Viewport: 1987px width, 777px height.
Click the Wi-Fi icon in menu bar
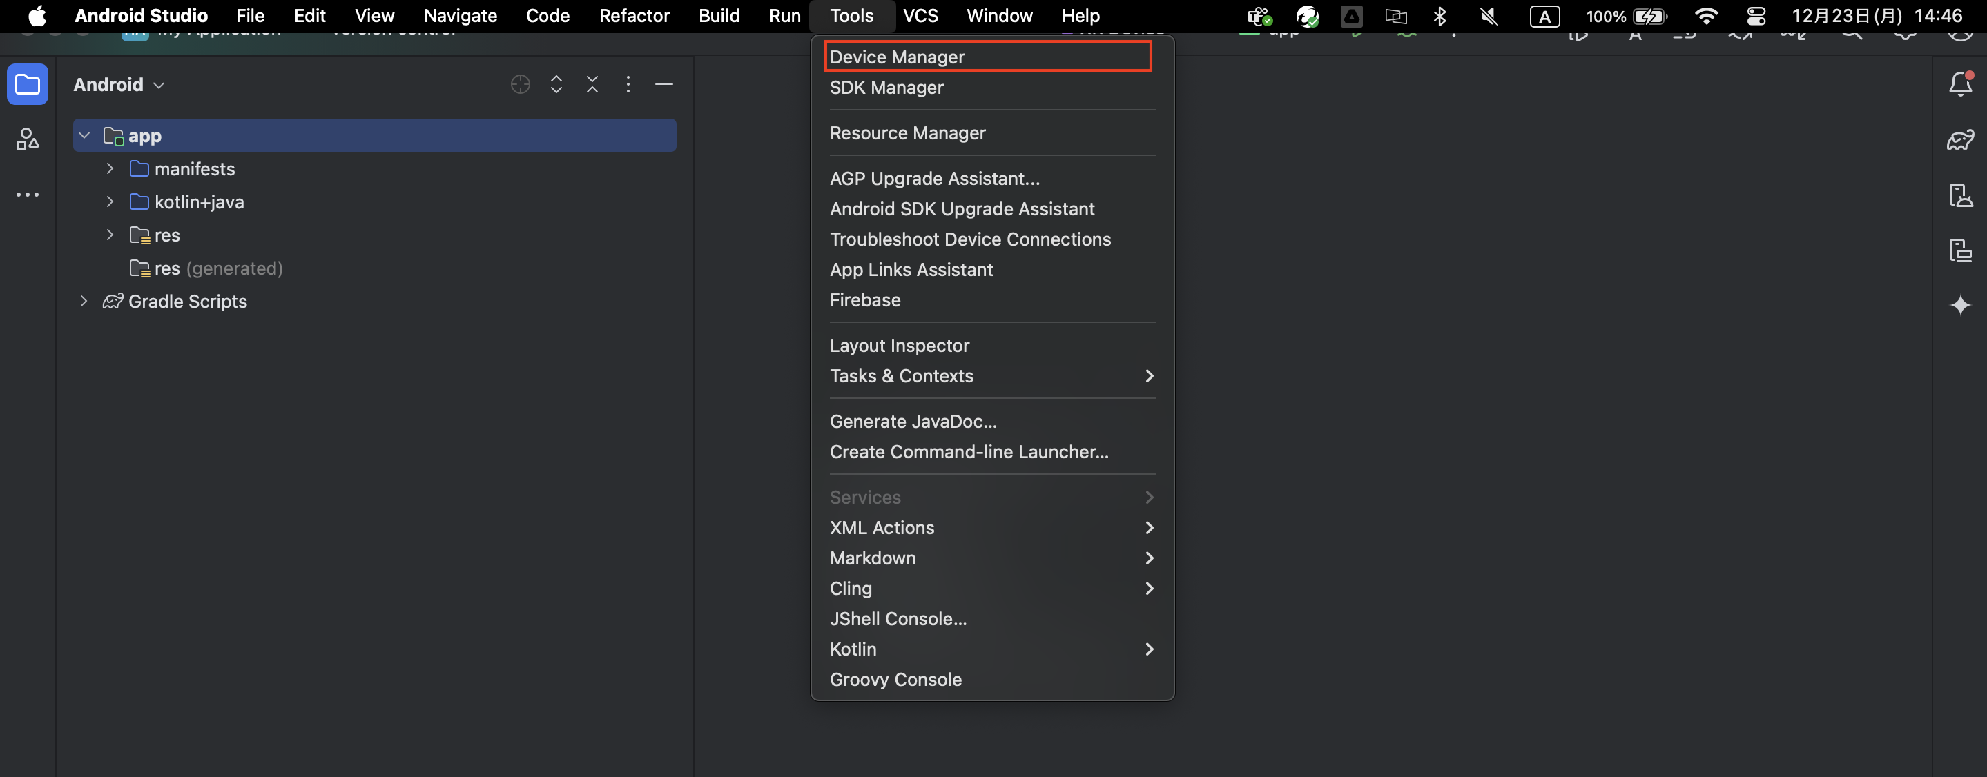click(x=1706, y=15)
